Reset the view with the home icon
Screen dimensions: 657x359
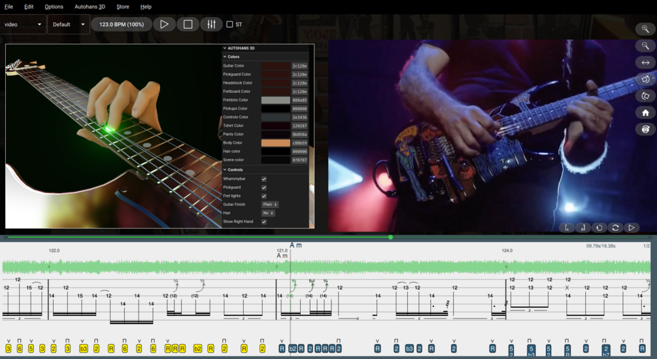click(x=645, y=112)
